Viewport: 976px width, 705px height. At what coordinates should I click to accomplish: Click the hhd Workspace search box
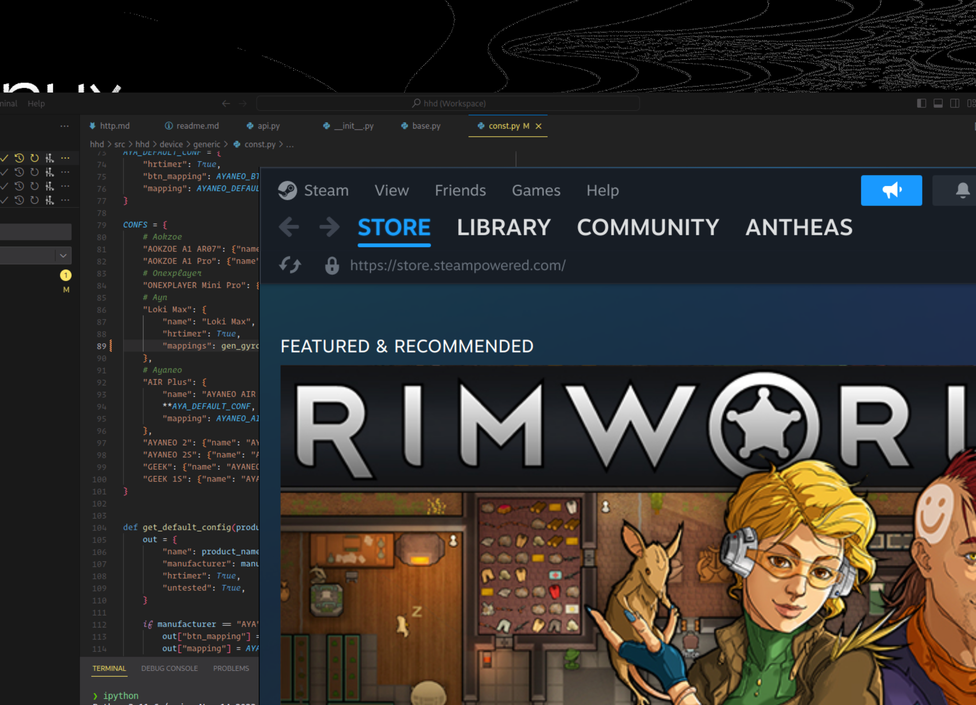448,103
